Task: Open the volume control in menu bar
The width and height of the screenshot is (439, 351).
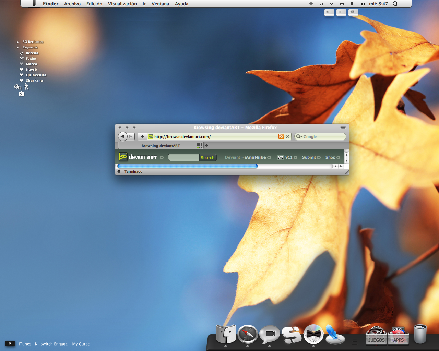Action: (363, 4)
